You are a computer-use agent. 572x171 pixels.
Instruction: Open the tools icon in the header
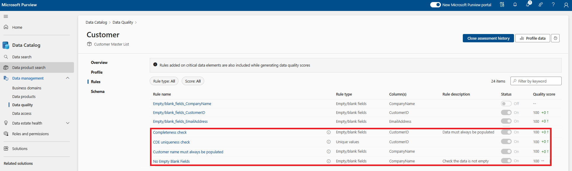click(x=502, y=5)
